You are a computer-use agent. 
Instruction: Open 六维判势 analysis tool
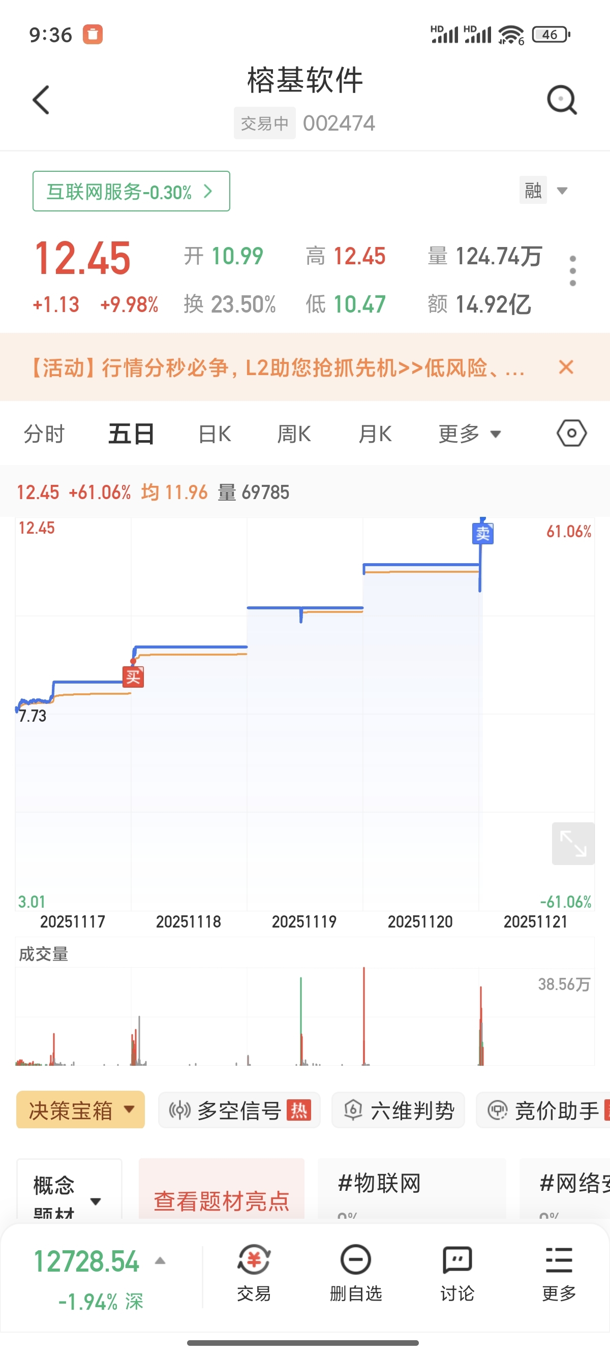tap(398, 1109)
